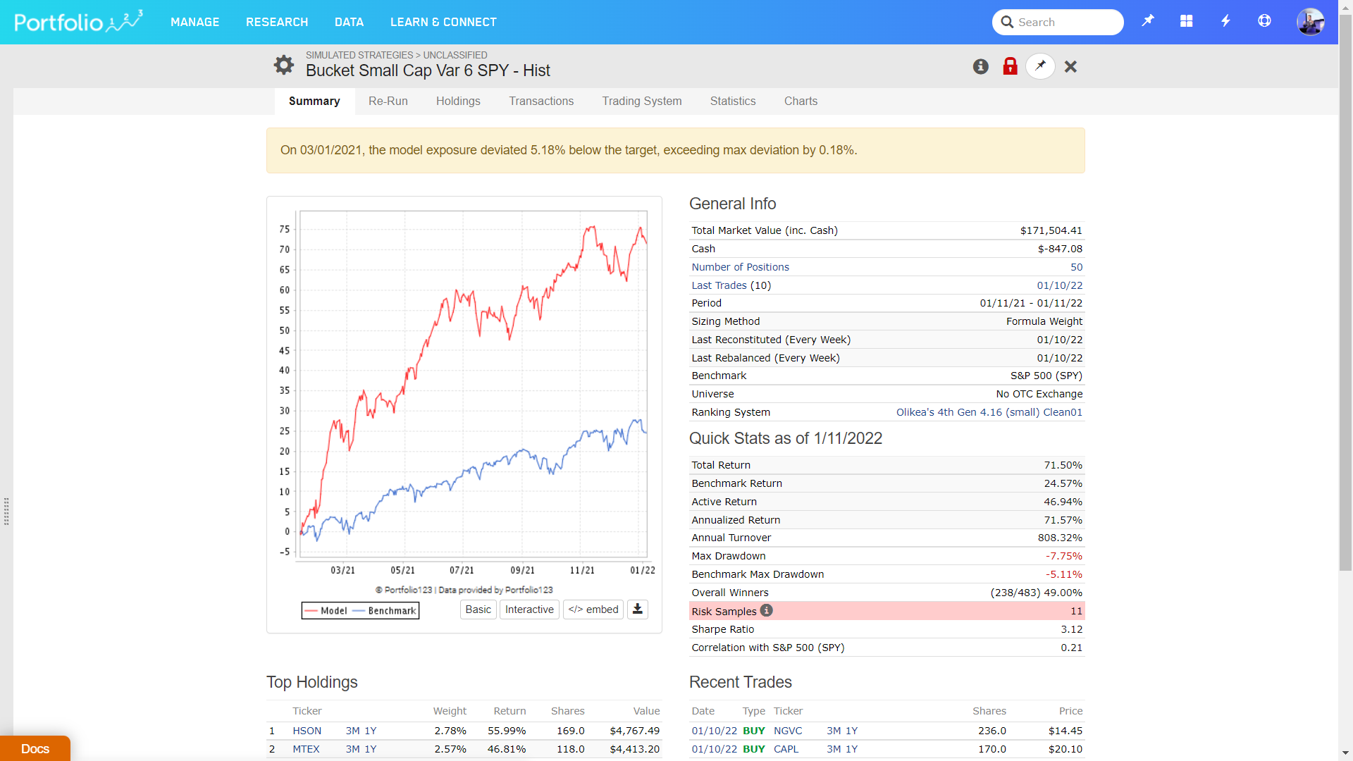This screenshot has width=1353, height=761.
Task: Click the strategy info icon
Action: [x=980, y=66]
